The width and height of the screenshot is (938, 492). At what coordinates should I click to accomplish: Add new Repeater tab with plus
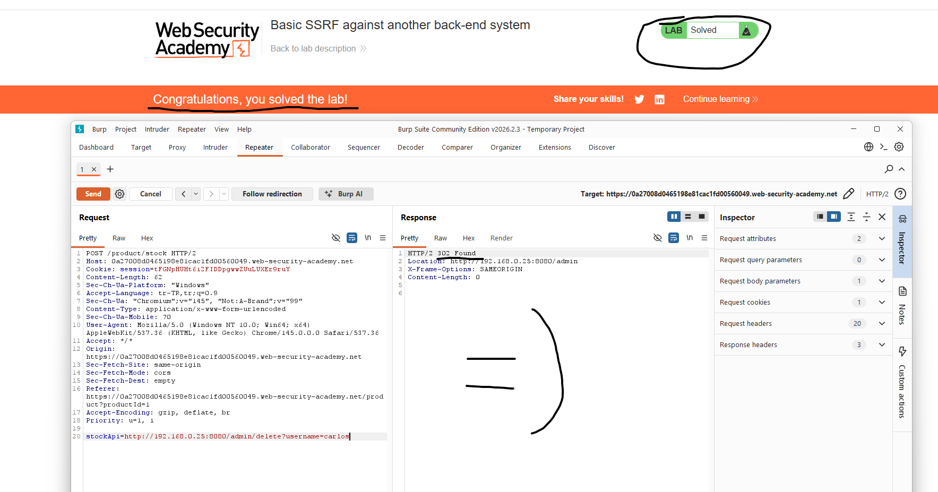[110, 169]
